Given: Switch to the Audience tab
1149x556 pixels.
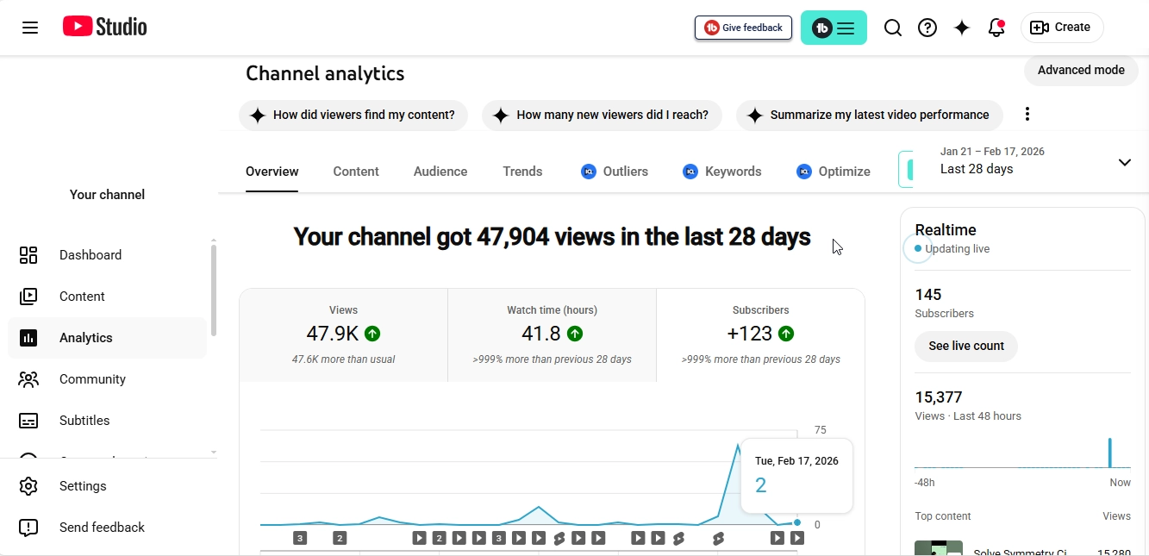Looking at the screenshot, I should (440, 171).
